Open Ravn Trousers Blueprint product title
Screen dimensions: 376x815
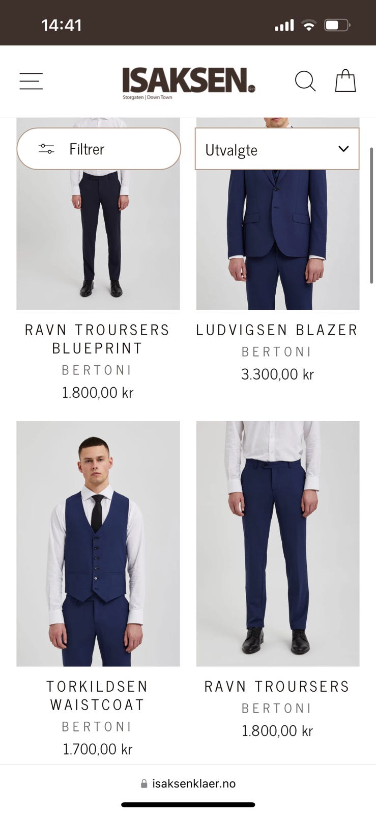click(x=98, y=339)
